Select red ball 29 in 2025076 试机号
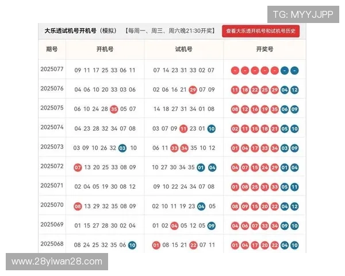345x276 pixels. [193, 90]
